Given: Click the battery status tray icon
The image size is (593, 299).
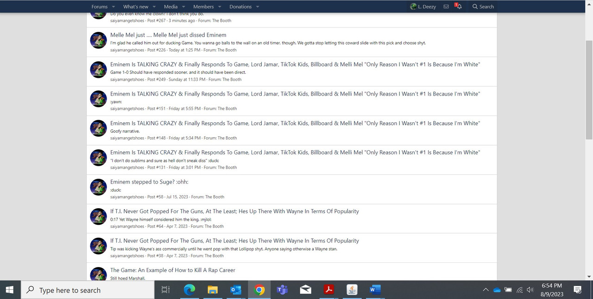Looking at the screenshot, I should click(x=508, y=290).
